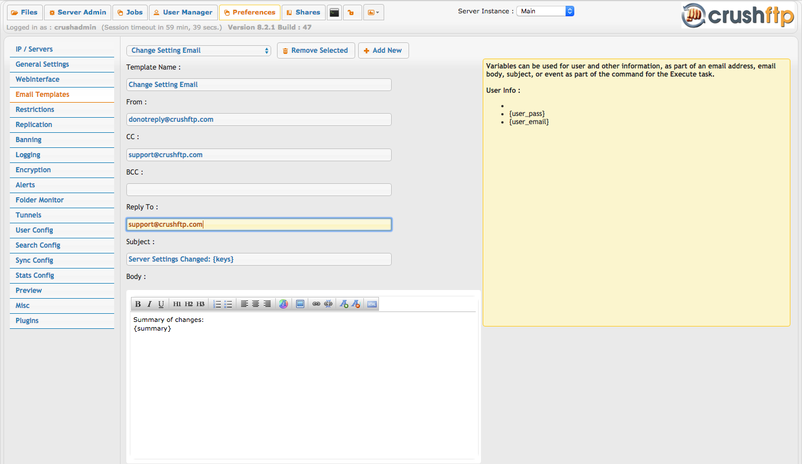Open the Server Admin tab

[78, 12]
